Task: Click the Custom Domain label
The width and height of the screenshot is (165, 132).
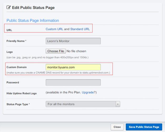Action: pos(17,67)
